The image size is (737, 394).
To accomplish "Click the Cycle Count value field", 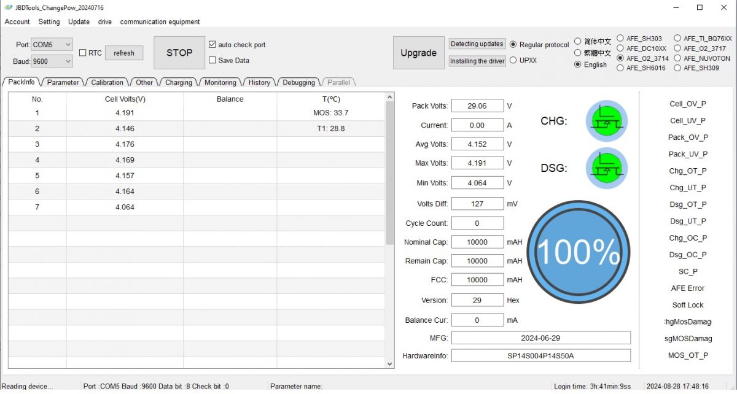I will [x=477, y=223].
